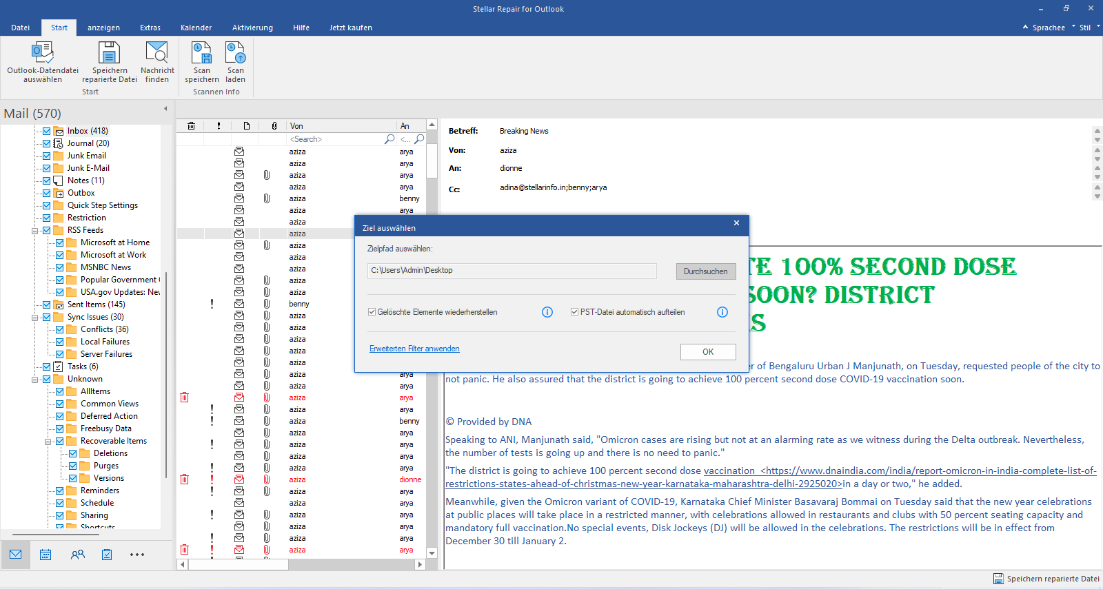
Task: Uncheck the Conflicts (36) folder checkbox
Action: (x=59, y=329)
